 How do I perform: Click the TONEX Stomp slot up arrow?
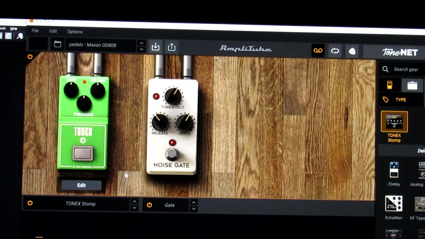tap(134, 201)
